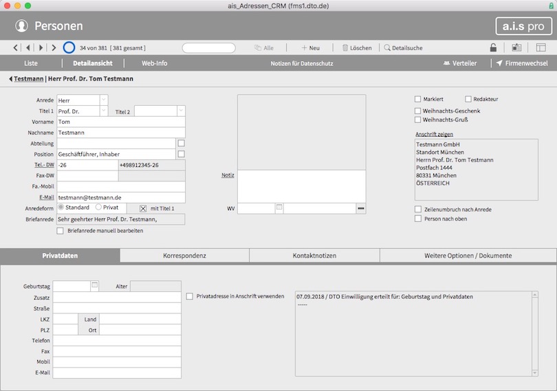Screen dimensions: 557x391
Task: Click the a.i.s pro logo
Action: [x=523, y=26]
